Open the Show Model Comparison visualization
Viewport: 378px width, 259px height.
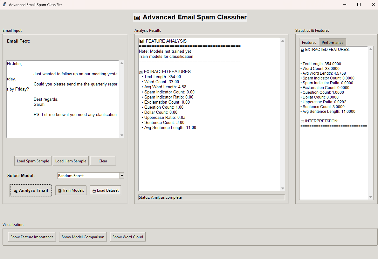83,237
